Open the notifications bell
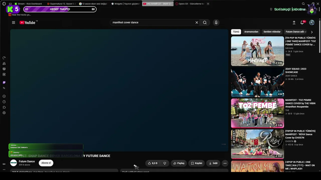The height and width of the screenshot is (180, 321). click(302, 22)
